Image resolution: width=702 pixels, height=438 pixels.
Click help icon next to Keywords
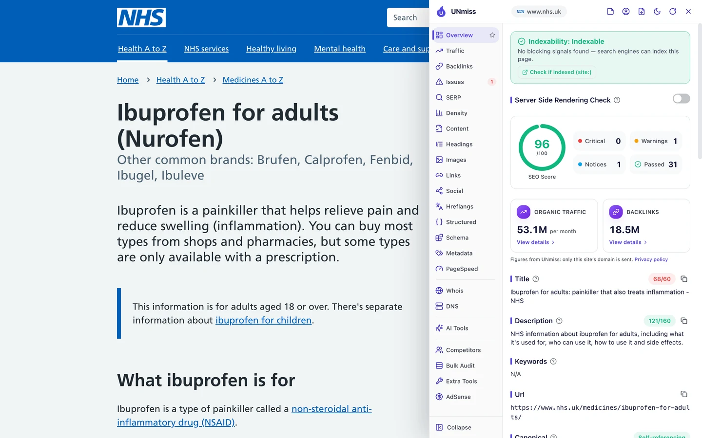coord(553,362)
